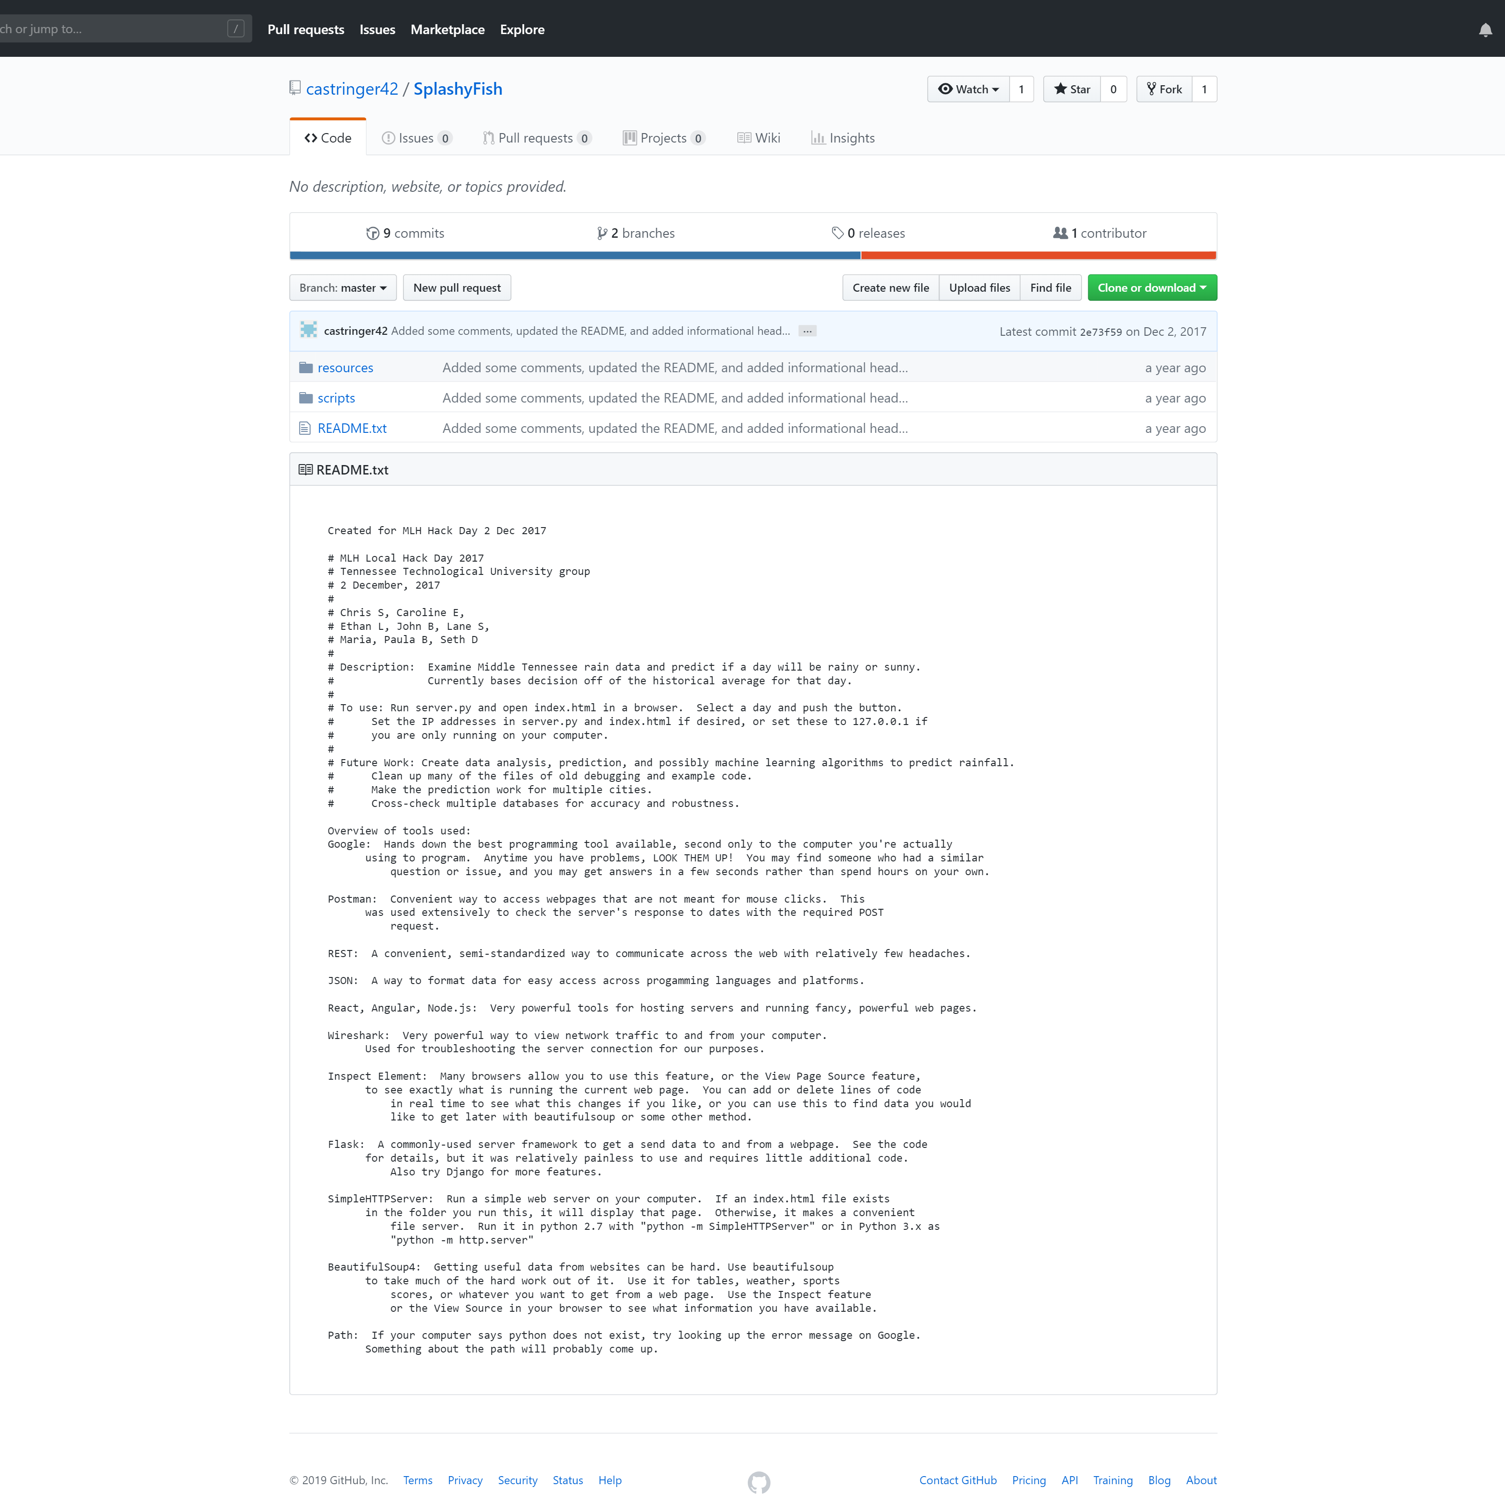
Task: Open castringer42 owner profile link
Action: [x=352, y=89]
